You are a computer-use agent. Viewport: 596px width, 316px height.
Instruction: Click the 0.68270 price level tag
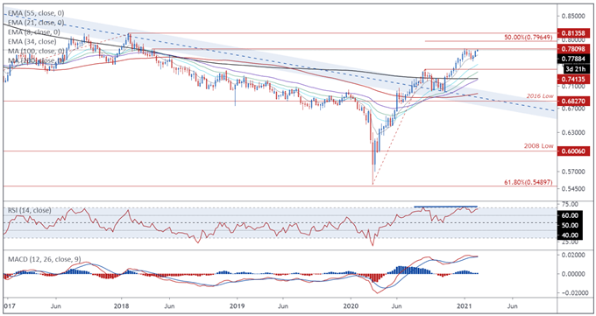tap(573, 101)
